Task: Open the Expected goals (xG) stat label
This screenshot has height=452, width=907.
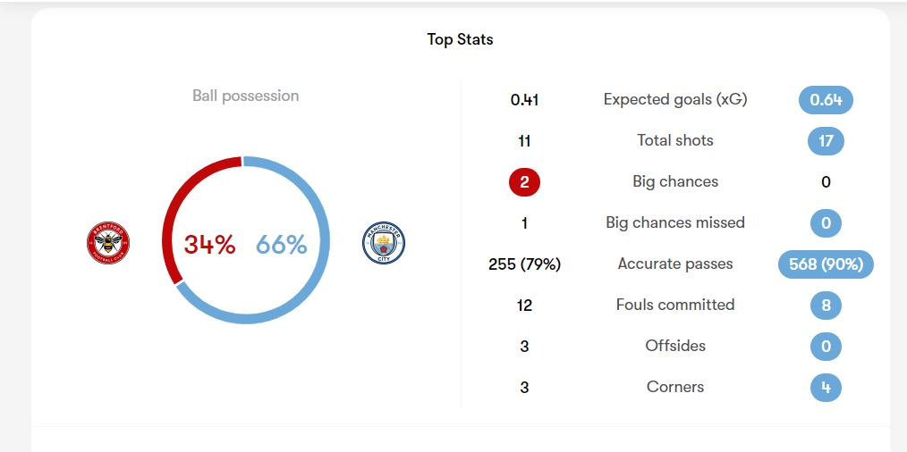Action: (675, 99)
